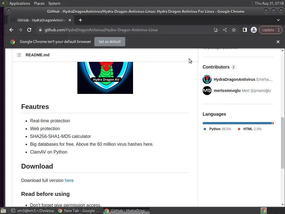Click 'Real-time protection' list item
Screen dimensions: 285x214
tap(50, 121)
